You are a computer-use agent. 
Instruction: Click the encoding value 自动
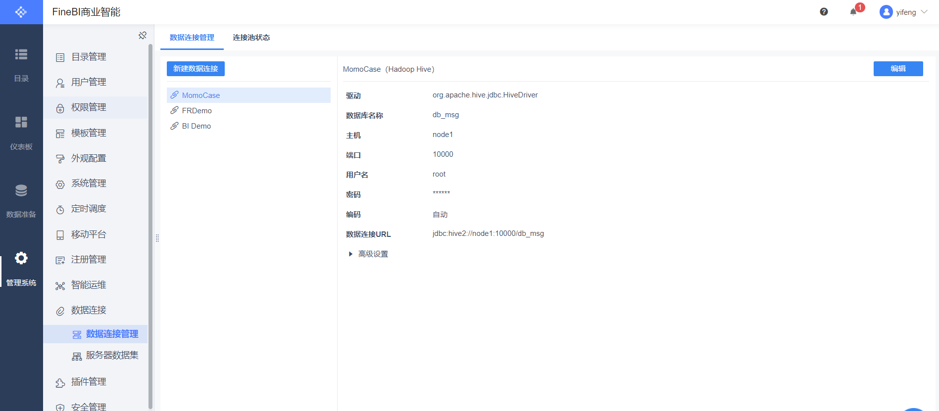440,215
